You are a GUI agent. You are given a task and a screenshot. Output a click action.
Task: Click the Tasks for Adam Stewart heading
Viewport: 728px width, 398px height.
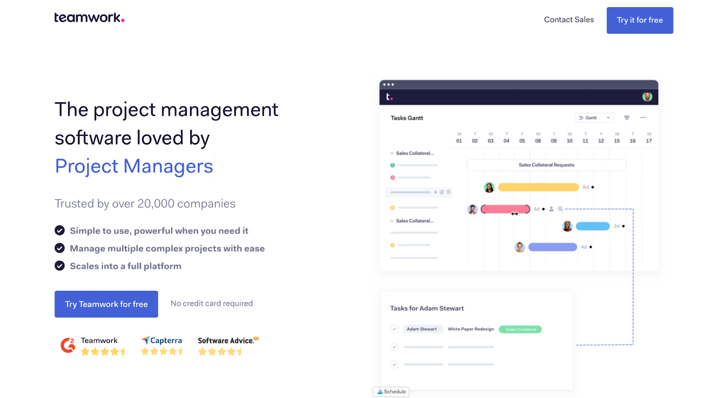tap(427, 308)
